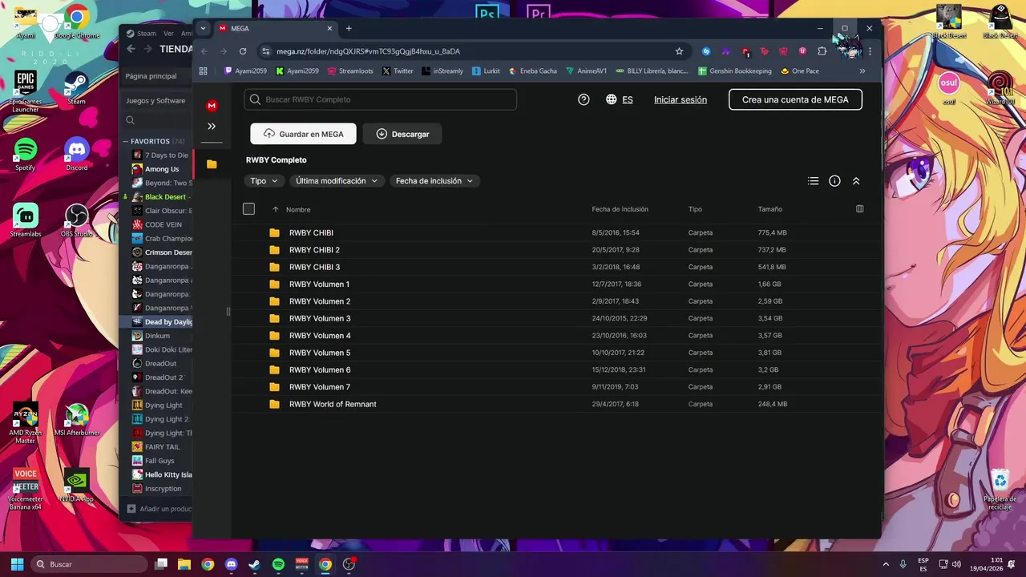
Task: Collapse header with double up chevron
Action: [x=856, y=181]
